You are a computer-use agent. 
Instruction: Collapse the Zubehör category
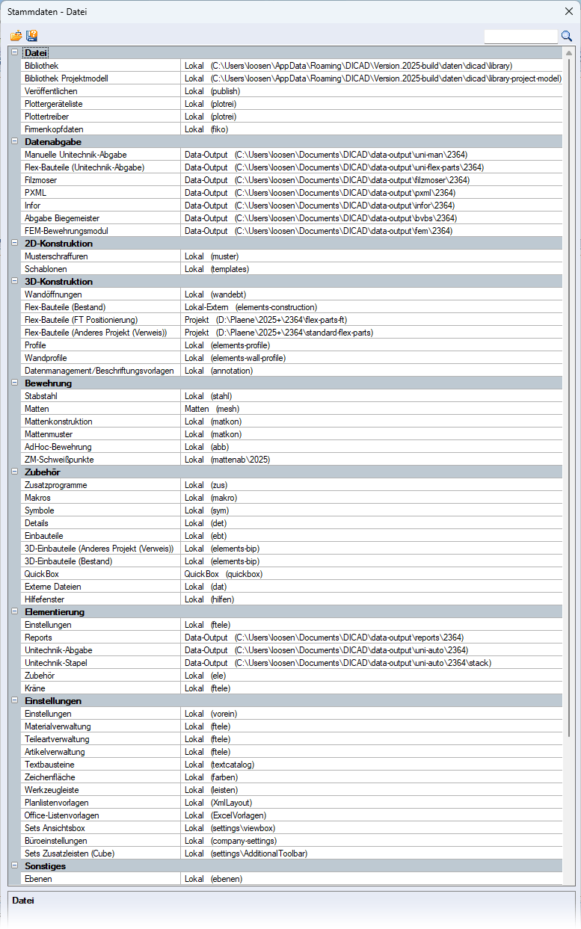[x=14, y=472]
